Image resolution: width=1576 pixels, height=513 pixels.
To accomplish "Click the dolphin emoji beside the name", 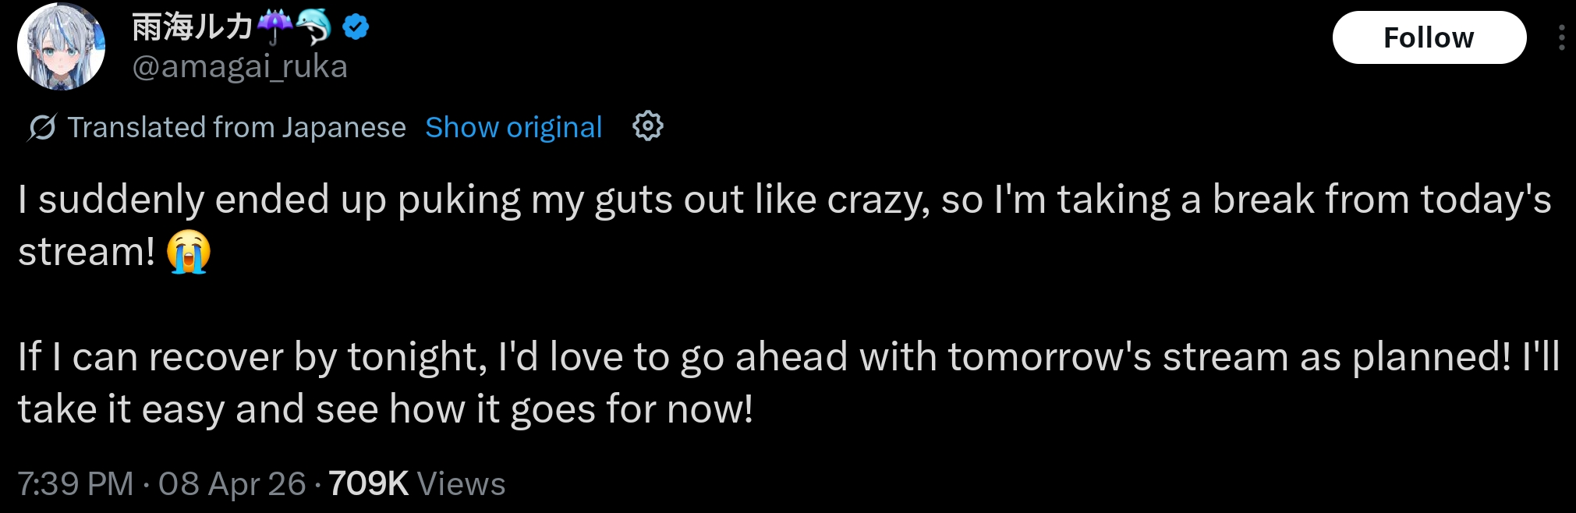I will click(x=313, y=28).
